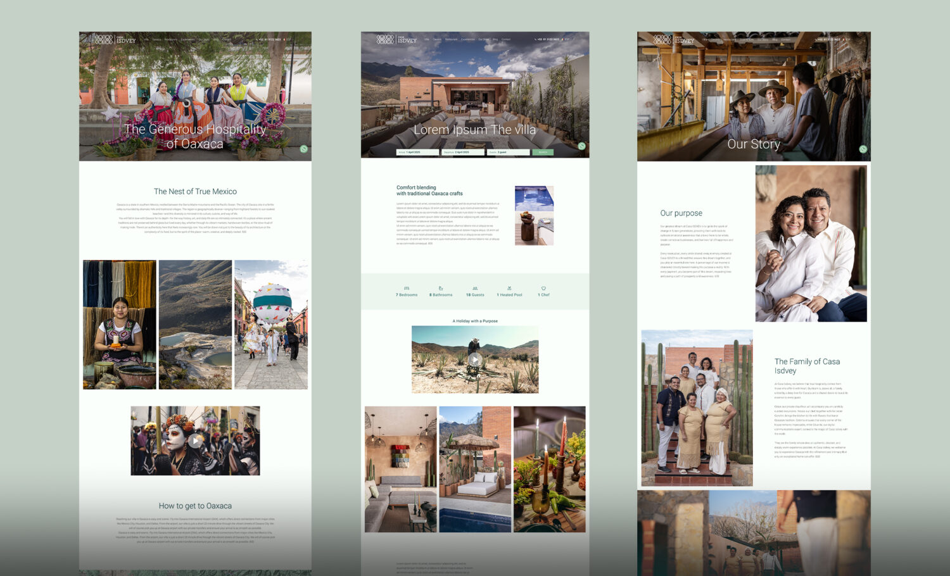Open the Guests selector on the villa page

(509, 153)
